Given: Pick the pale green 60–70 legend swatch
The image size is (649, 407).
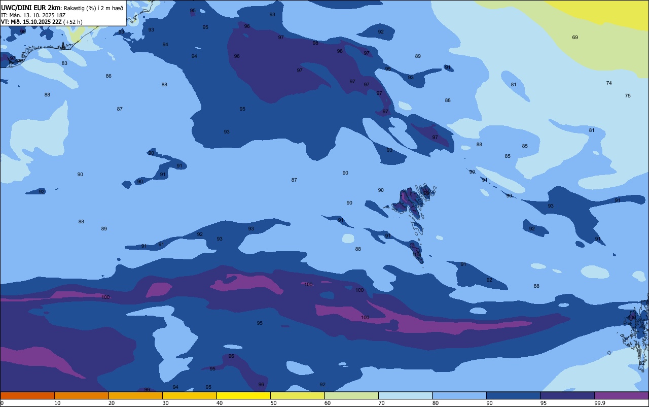Looking at the screenshot, I should 351,395.
